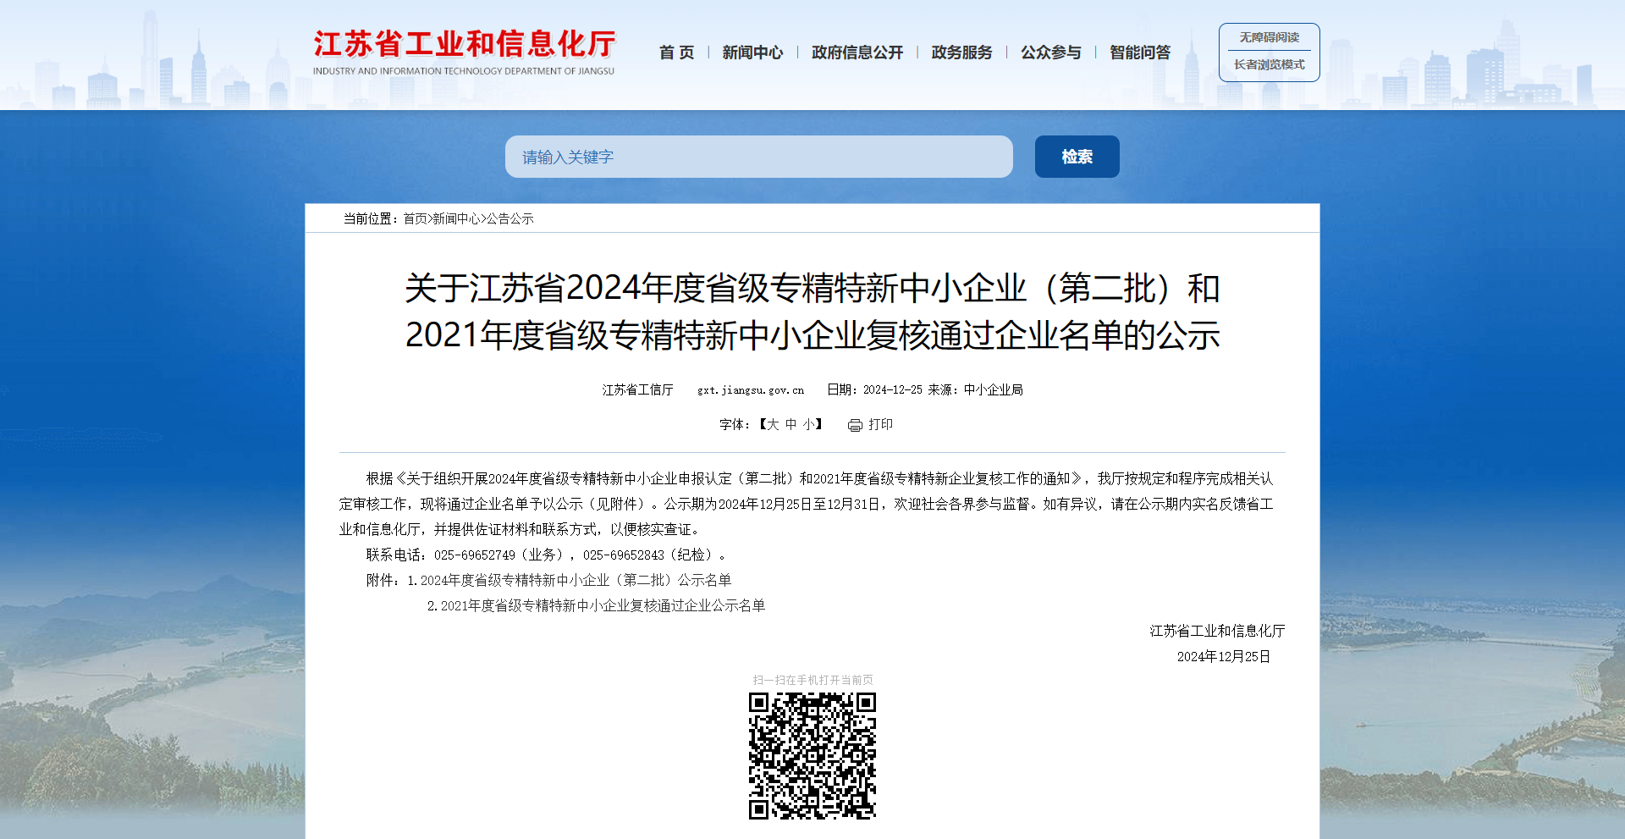Set font size to 中
1625x839 pixels.
pyautogui.click(x=790, y=424)
